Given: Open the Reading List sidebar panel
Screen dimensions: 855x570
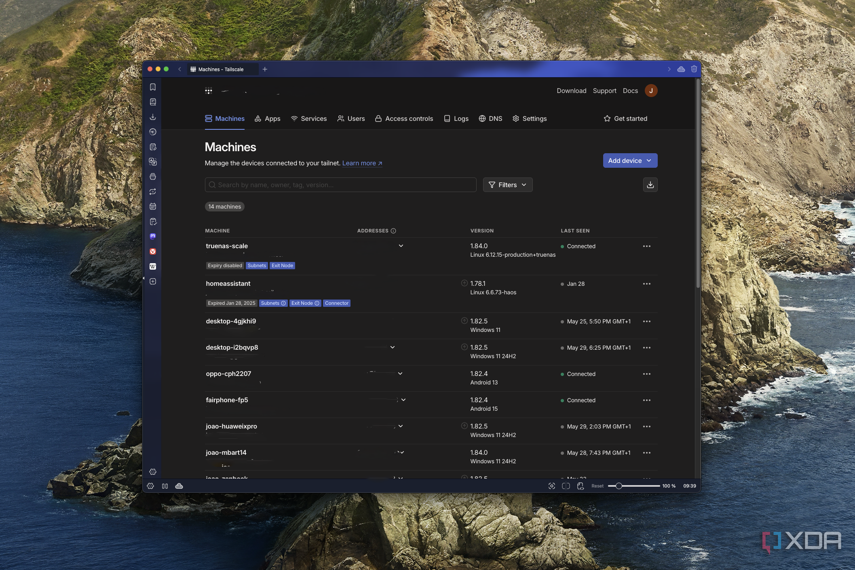Looking at the screenshot, I should (153, 102).
